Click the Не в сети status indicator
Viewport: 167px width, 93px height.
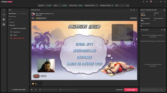pyautogui.click(x=119, y=90)
